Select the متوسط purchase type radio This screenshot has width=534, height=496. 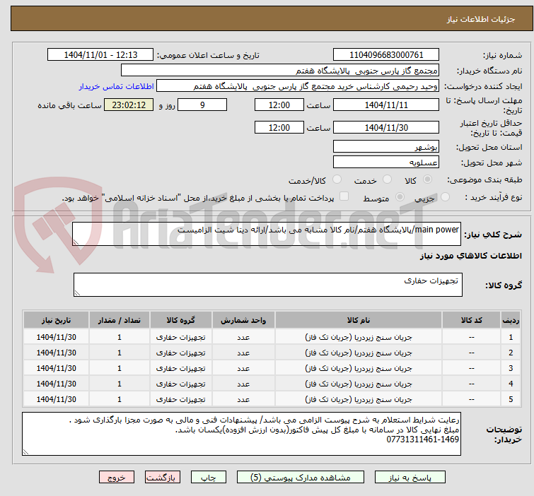(400, 197)
